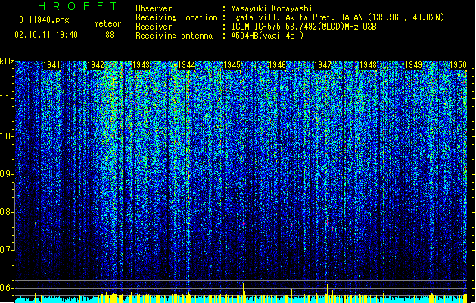Click the 1949 time marker
The image size is (476, 303).
(x=413, y=65)
